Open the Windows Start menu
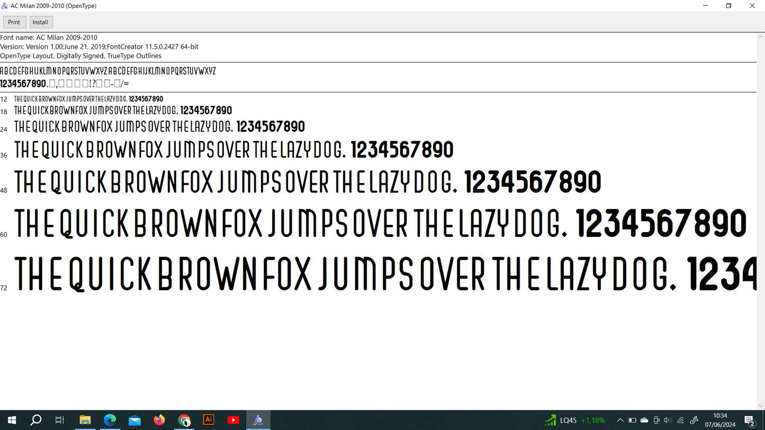The height and width of the screenshot is (430, 765). pos(12,420)
